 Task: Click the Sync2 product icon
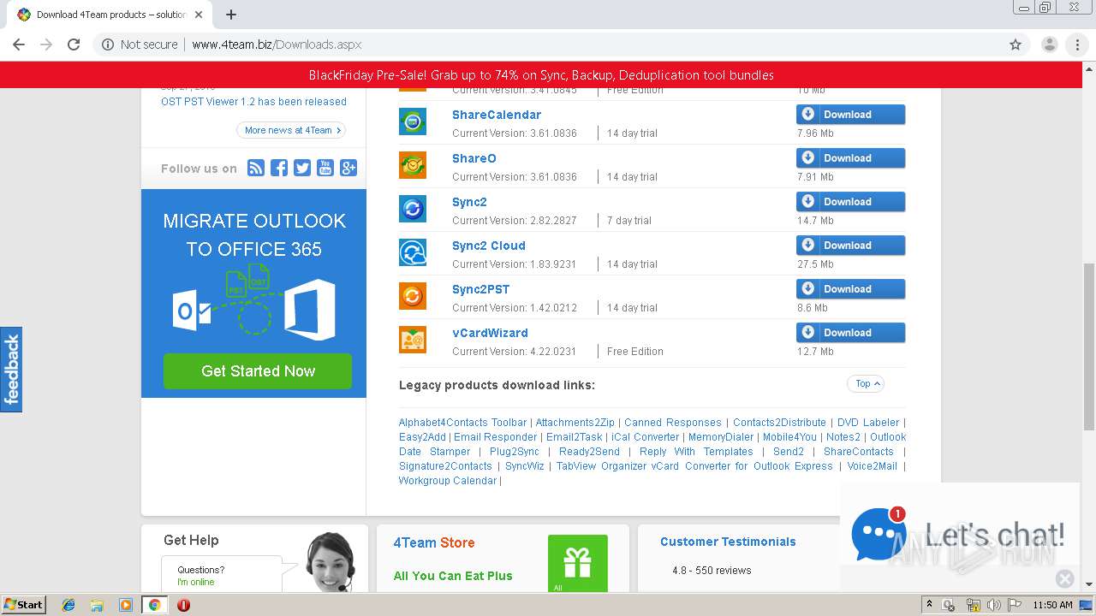tap(413, 209)
